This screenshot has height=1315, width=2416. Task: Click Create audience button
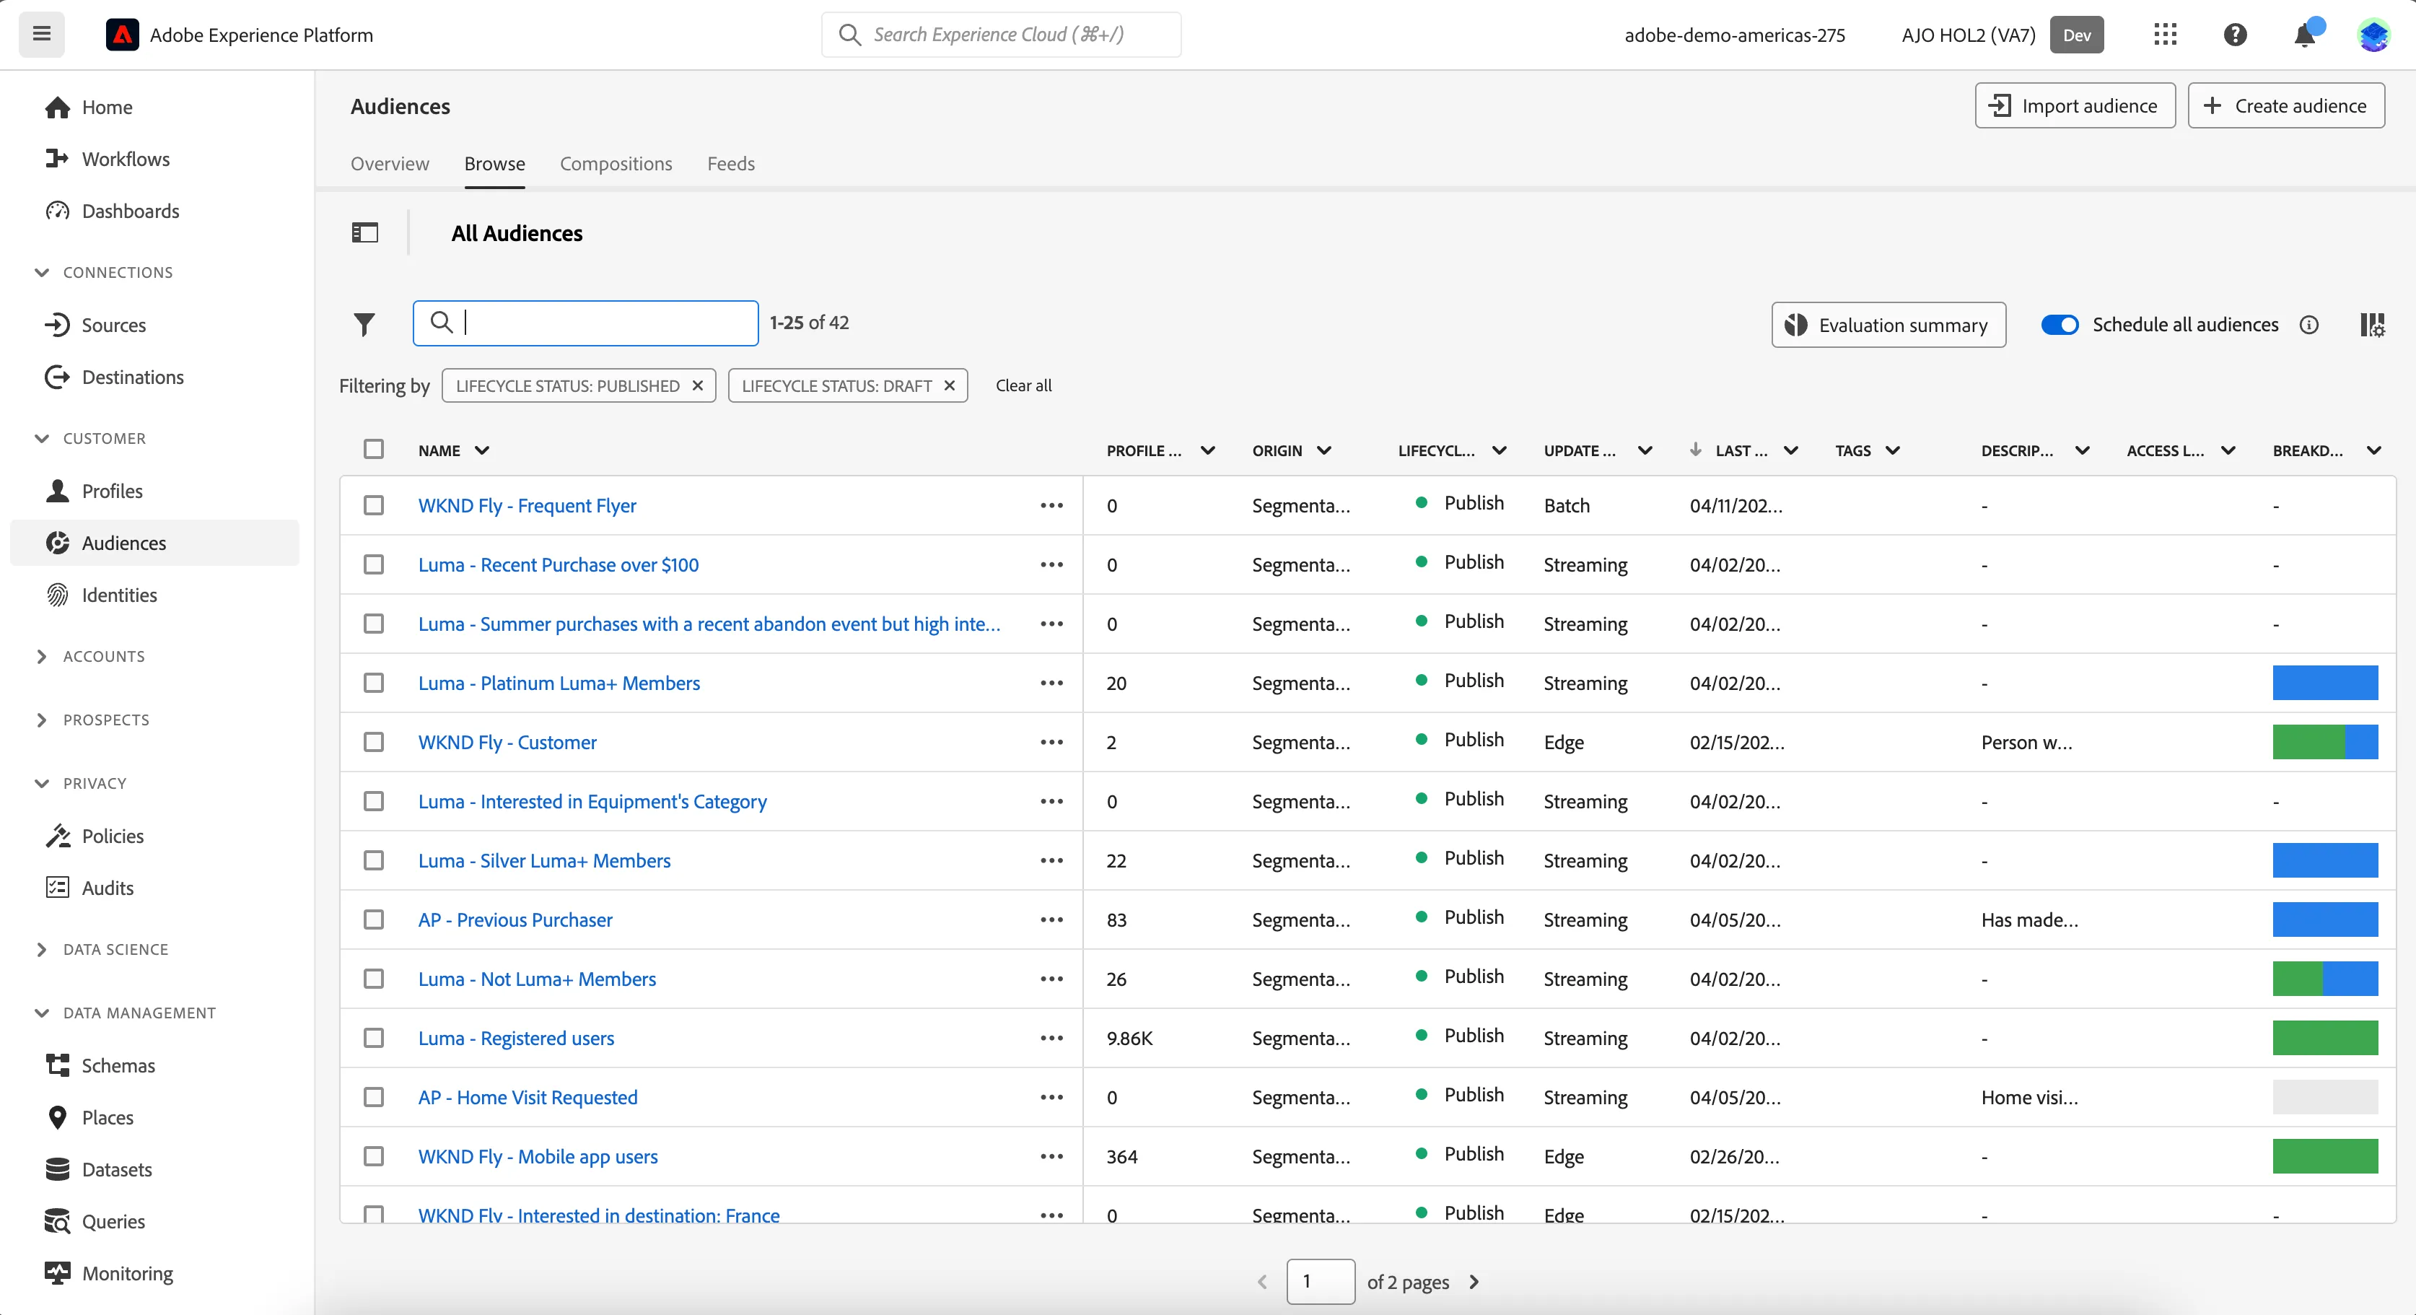pyautogui.click(x=2287, y=106)
